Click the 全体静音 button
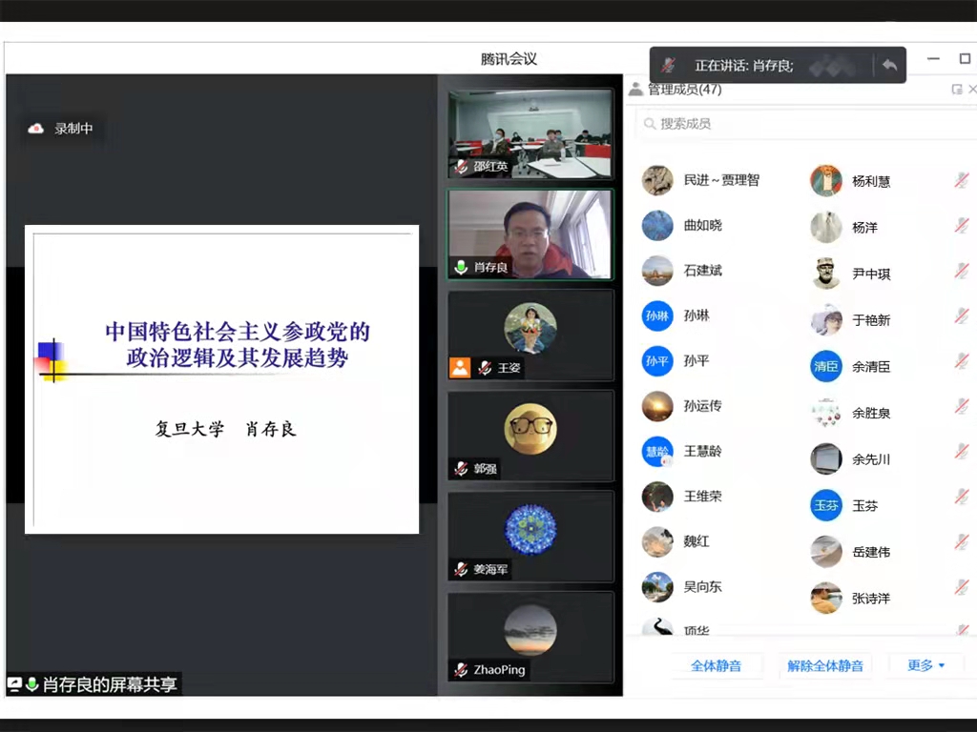Viewport: 977px width, 732px height. pos(717,665)
